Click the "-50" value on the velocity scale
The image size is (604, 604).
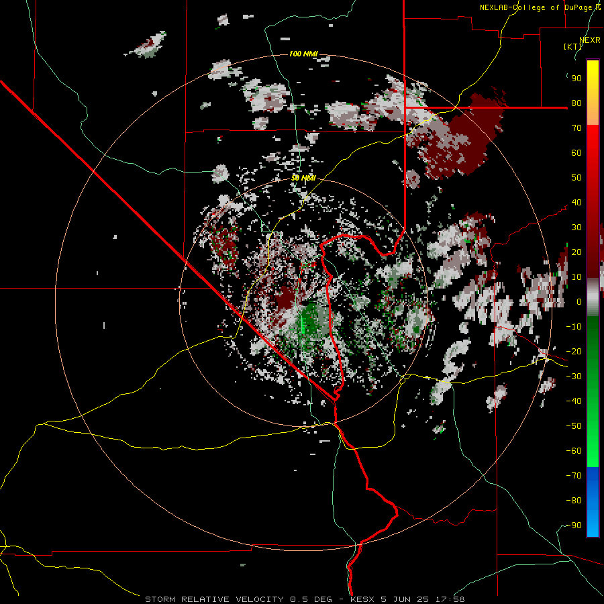coord(574,426)
